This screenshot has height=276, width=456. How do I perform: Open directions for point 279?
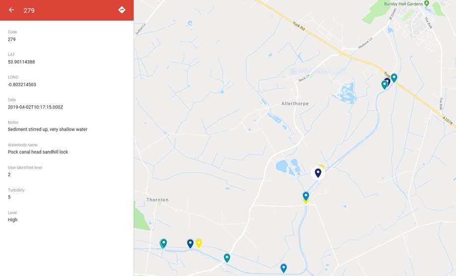click(122, 10)
